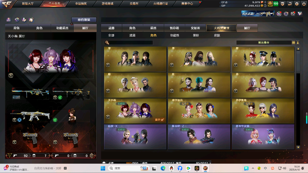Open the 火线通行证 top menu
Screen dimensions: 308x173
click(x=161, y=3)
